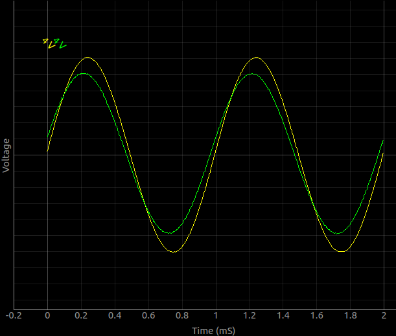Click the 1.2 tick label on the time axis
Image resolution: width=396 pixels, height=336 pixels.
[x=250, y=315]
